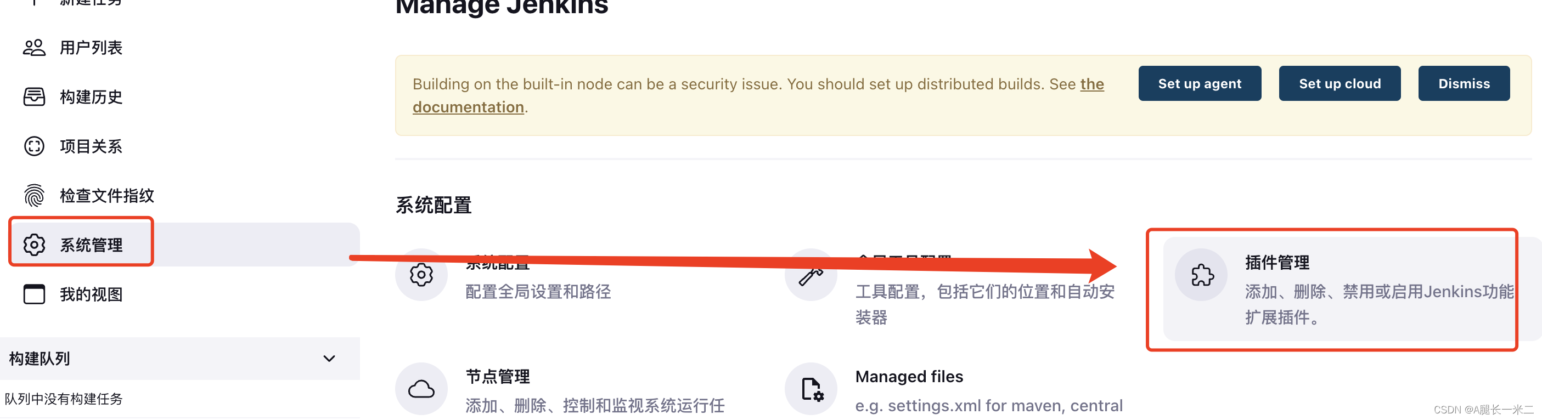Screen dimensions: 1542x420
Task: Click the fingerprint icon for 检查文件指纹
Action: click(x=34, y=196)
